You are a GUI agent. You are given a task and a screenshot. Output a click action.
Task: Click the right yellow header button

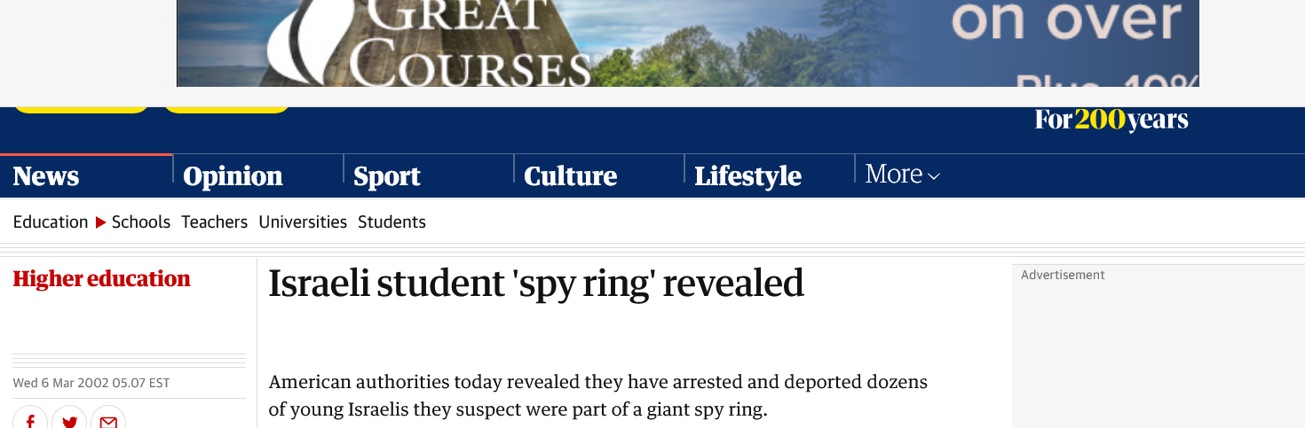click(226, 109)
